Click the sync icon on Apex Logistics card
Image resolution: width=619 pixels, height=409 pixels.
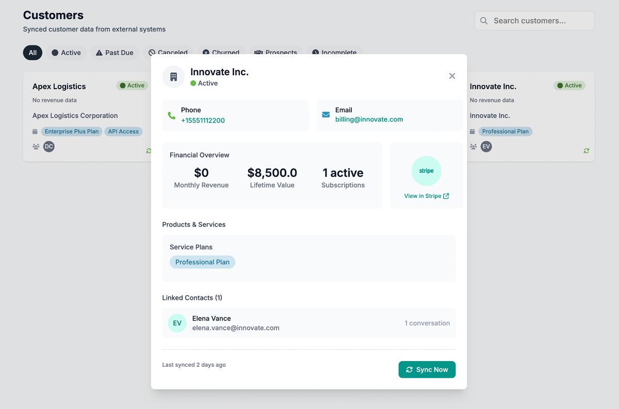point(149,151)
